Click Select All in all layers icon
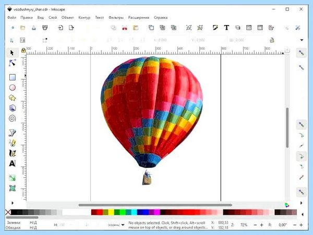Viewport: 313px width, 235px height. coord(22,40)
